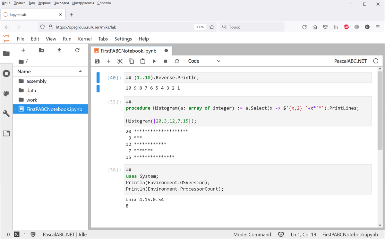Click Ln 1, Col 19 status item
This screenshot has height=239, width=385.
click(x=304, y=235)
